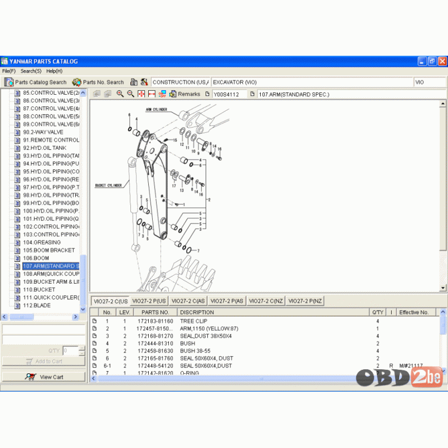
Task: Select 90.2-WAY VALVE in the tree
Action: click(43, 132)
